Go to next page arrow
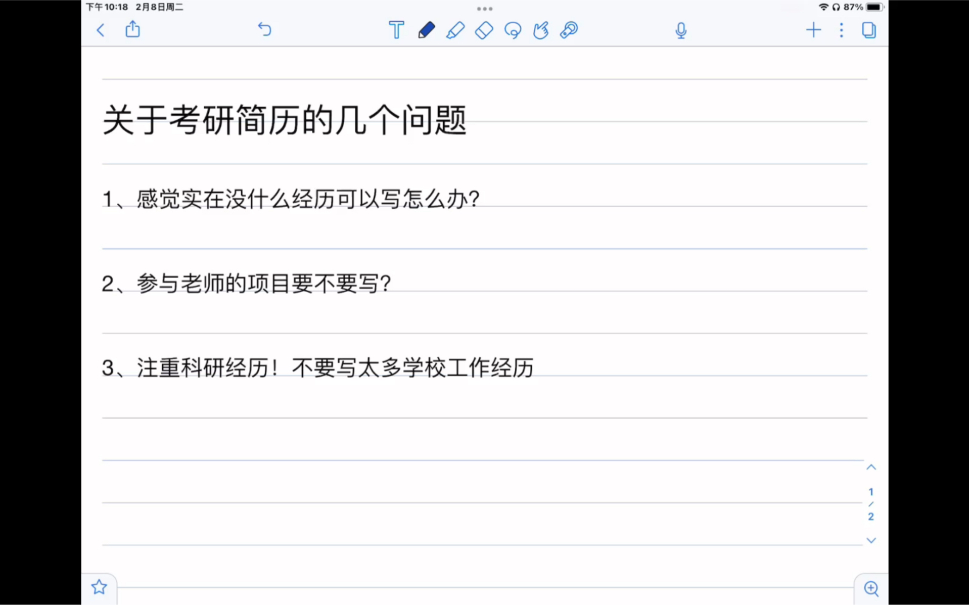 pyautogui.click(x=872, y=540)
